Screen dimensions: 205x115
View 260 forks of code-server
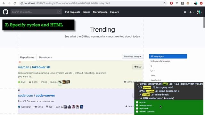tap(49, 107)
